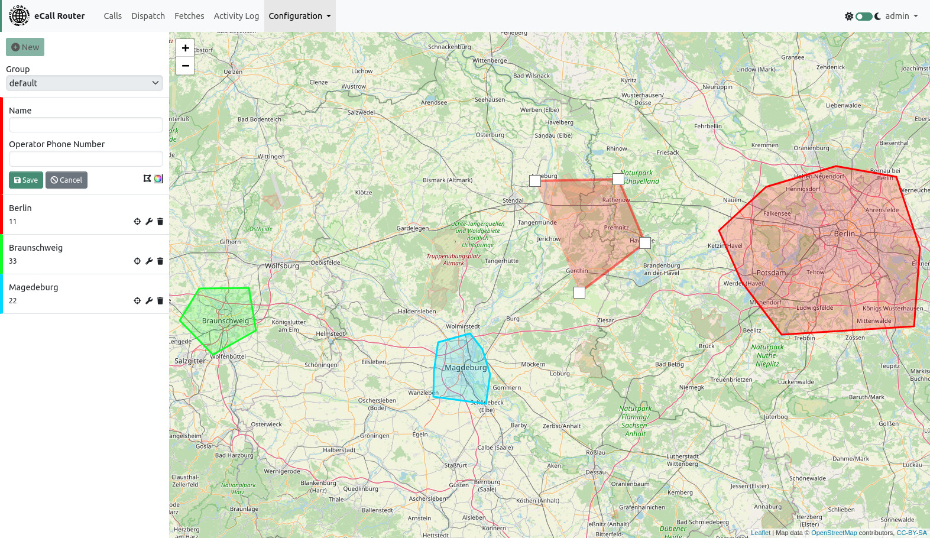Center map on Braunschweig using crosshair icon
Screen dimensions: 930x538
(137, 261)
